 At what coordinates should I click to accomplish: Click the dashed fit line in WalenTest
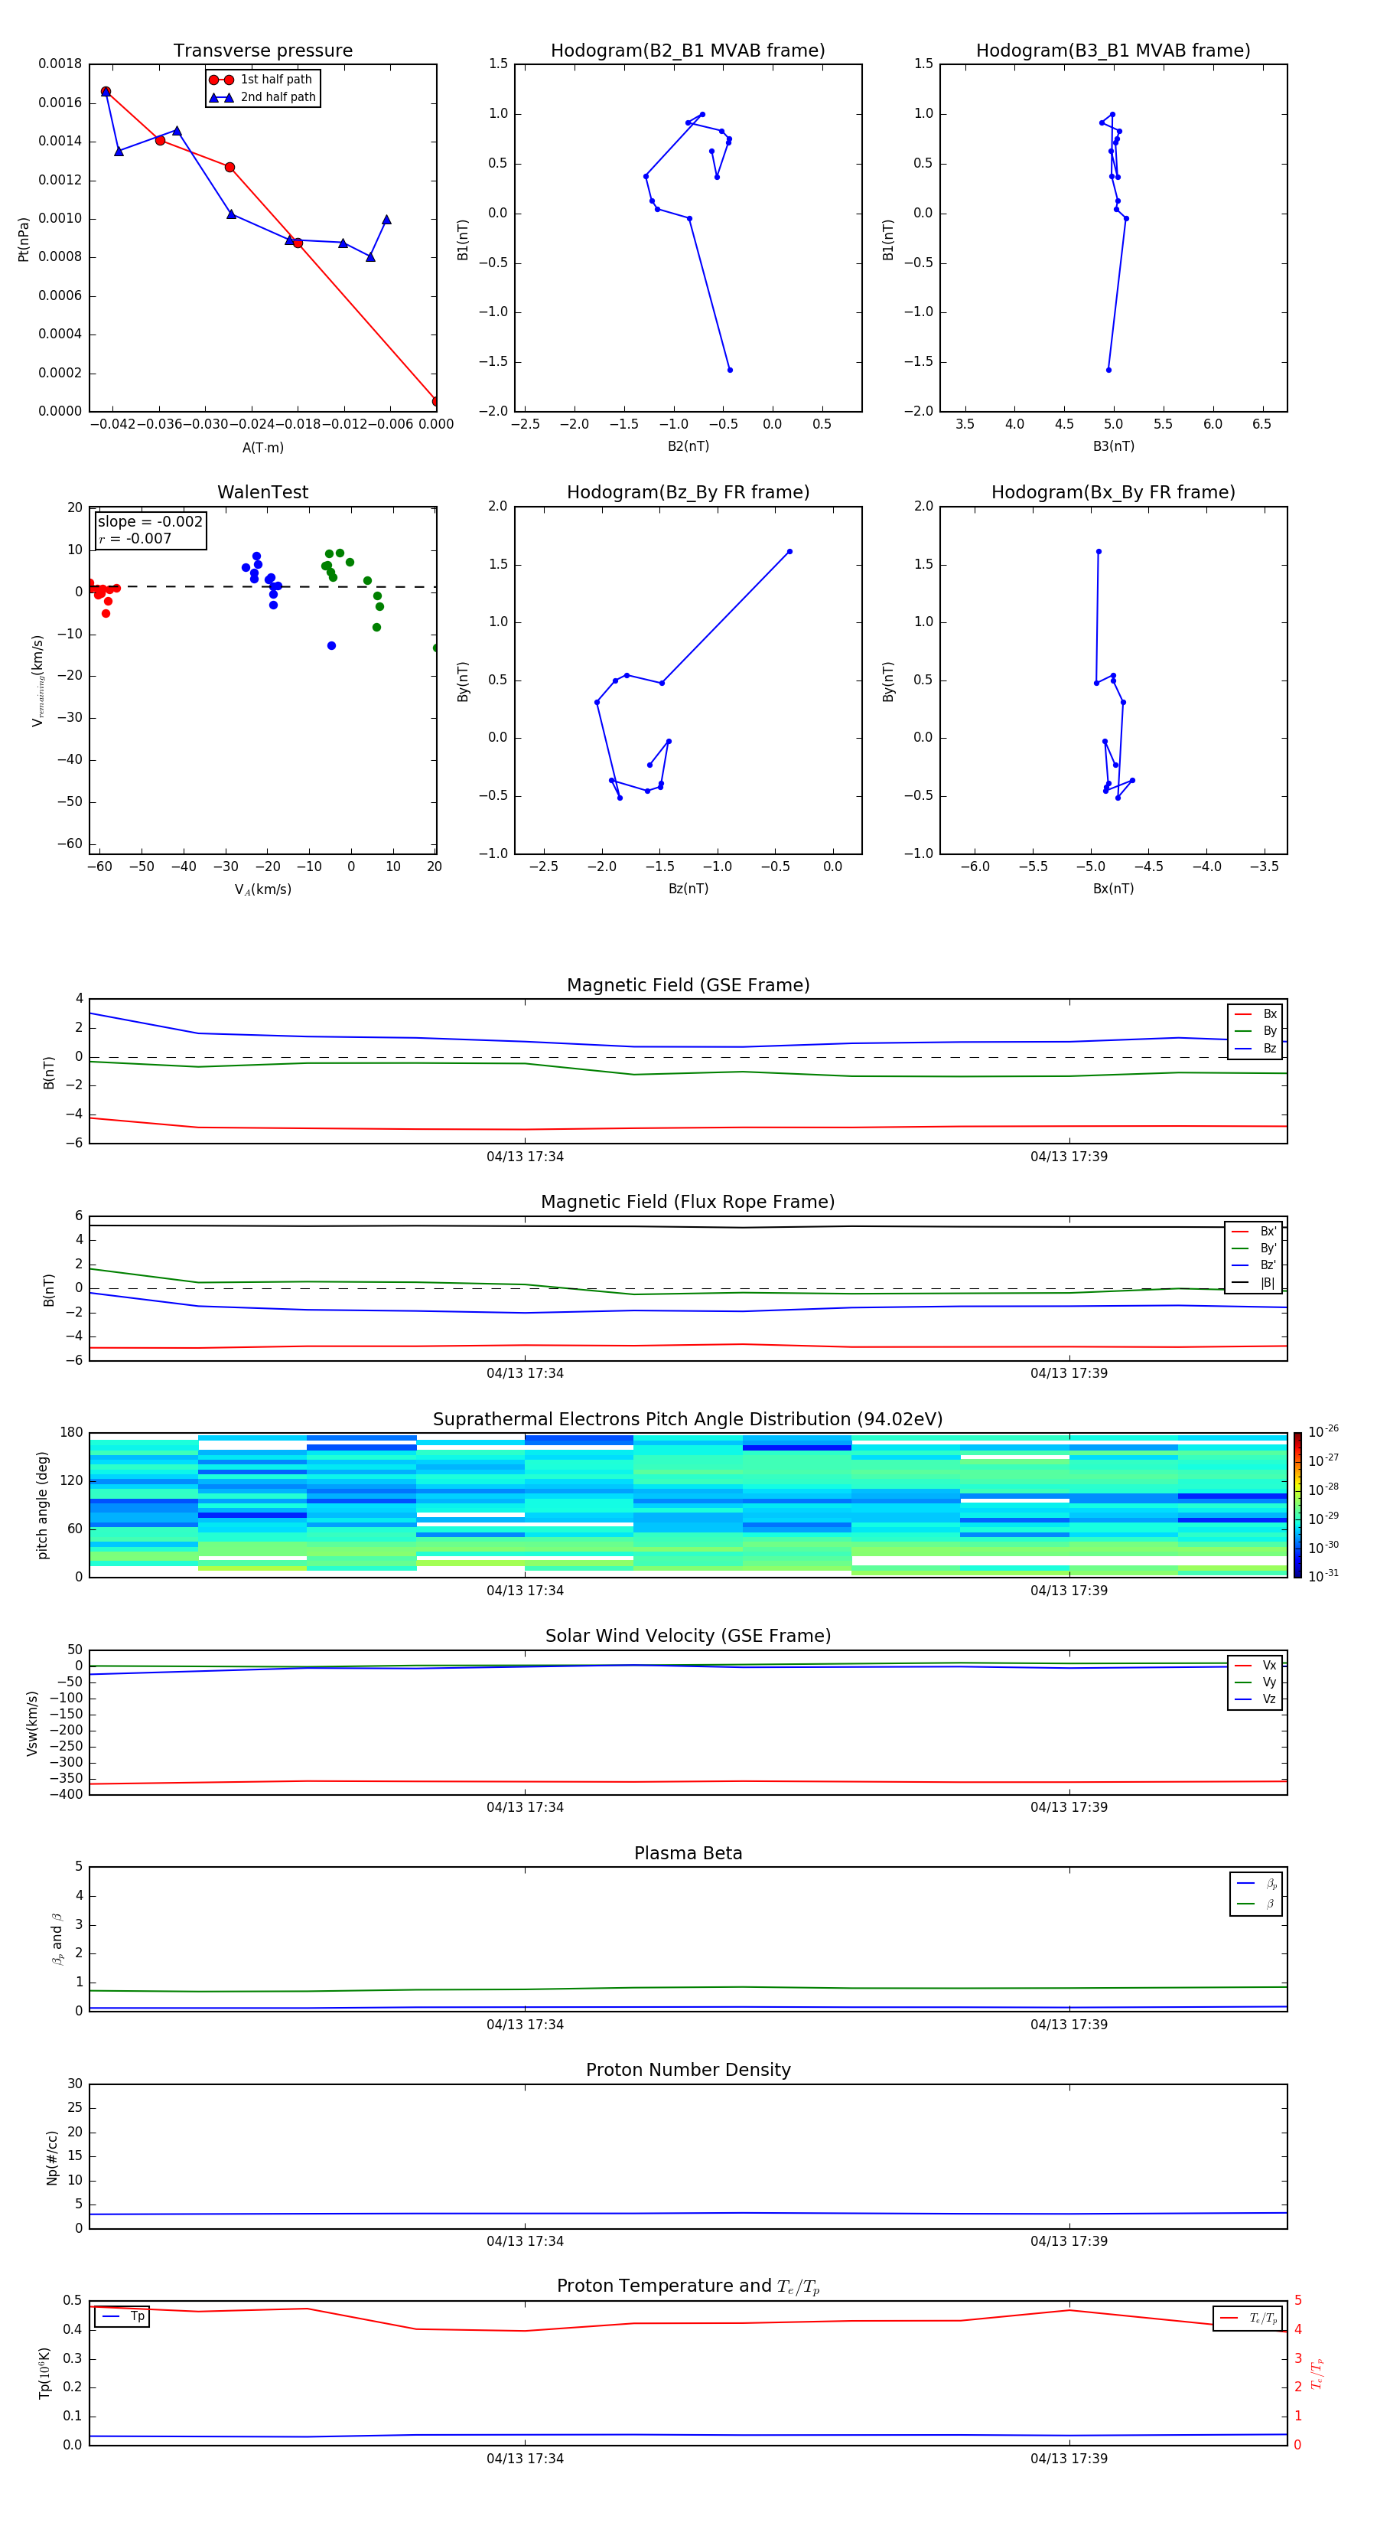[x=262, y=586]
